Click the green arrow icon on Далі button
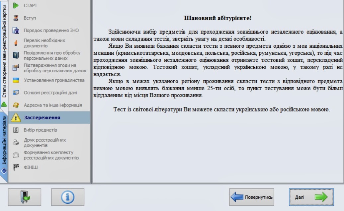The width and height of the screenshot is (344, 211). pos(321,197)
